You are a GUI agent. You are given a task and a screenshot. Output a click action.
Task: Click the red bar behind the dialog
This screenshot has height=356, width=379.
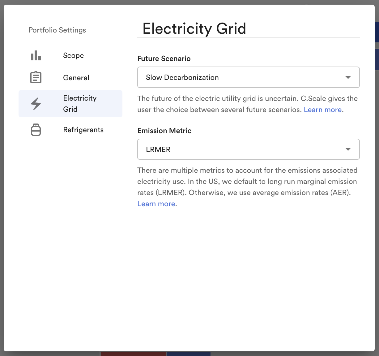click(134, 354)
